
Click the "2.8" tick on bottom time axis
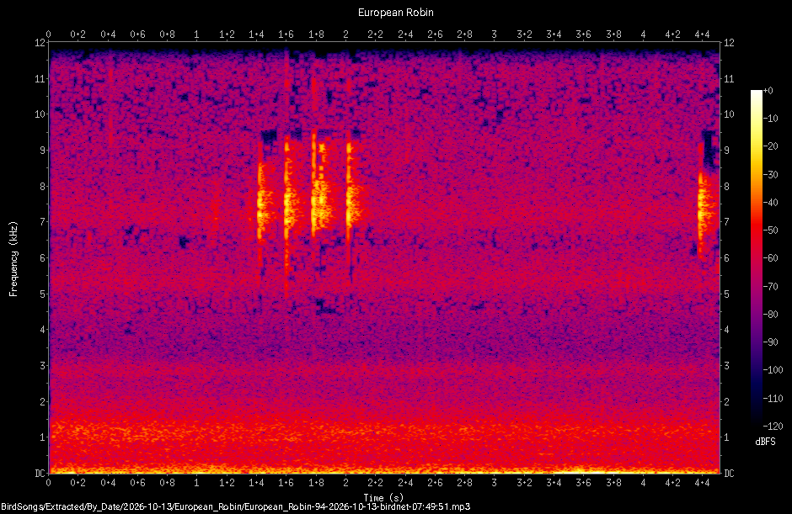464,483
